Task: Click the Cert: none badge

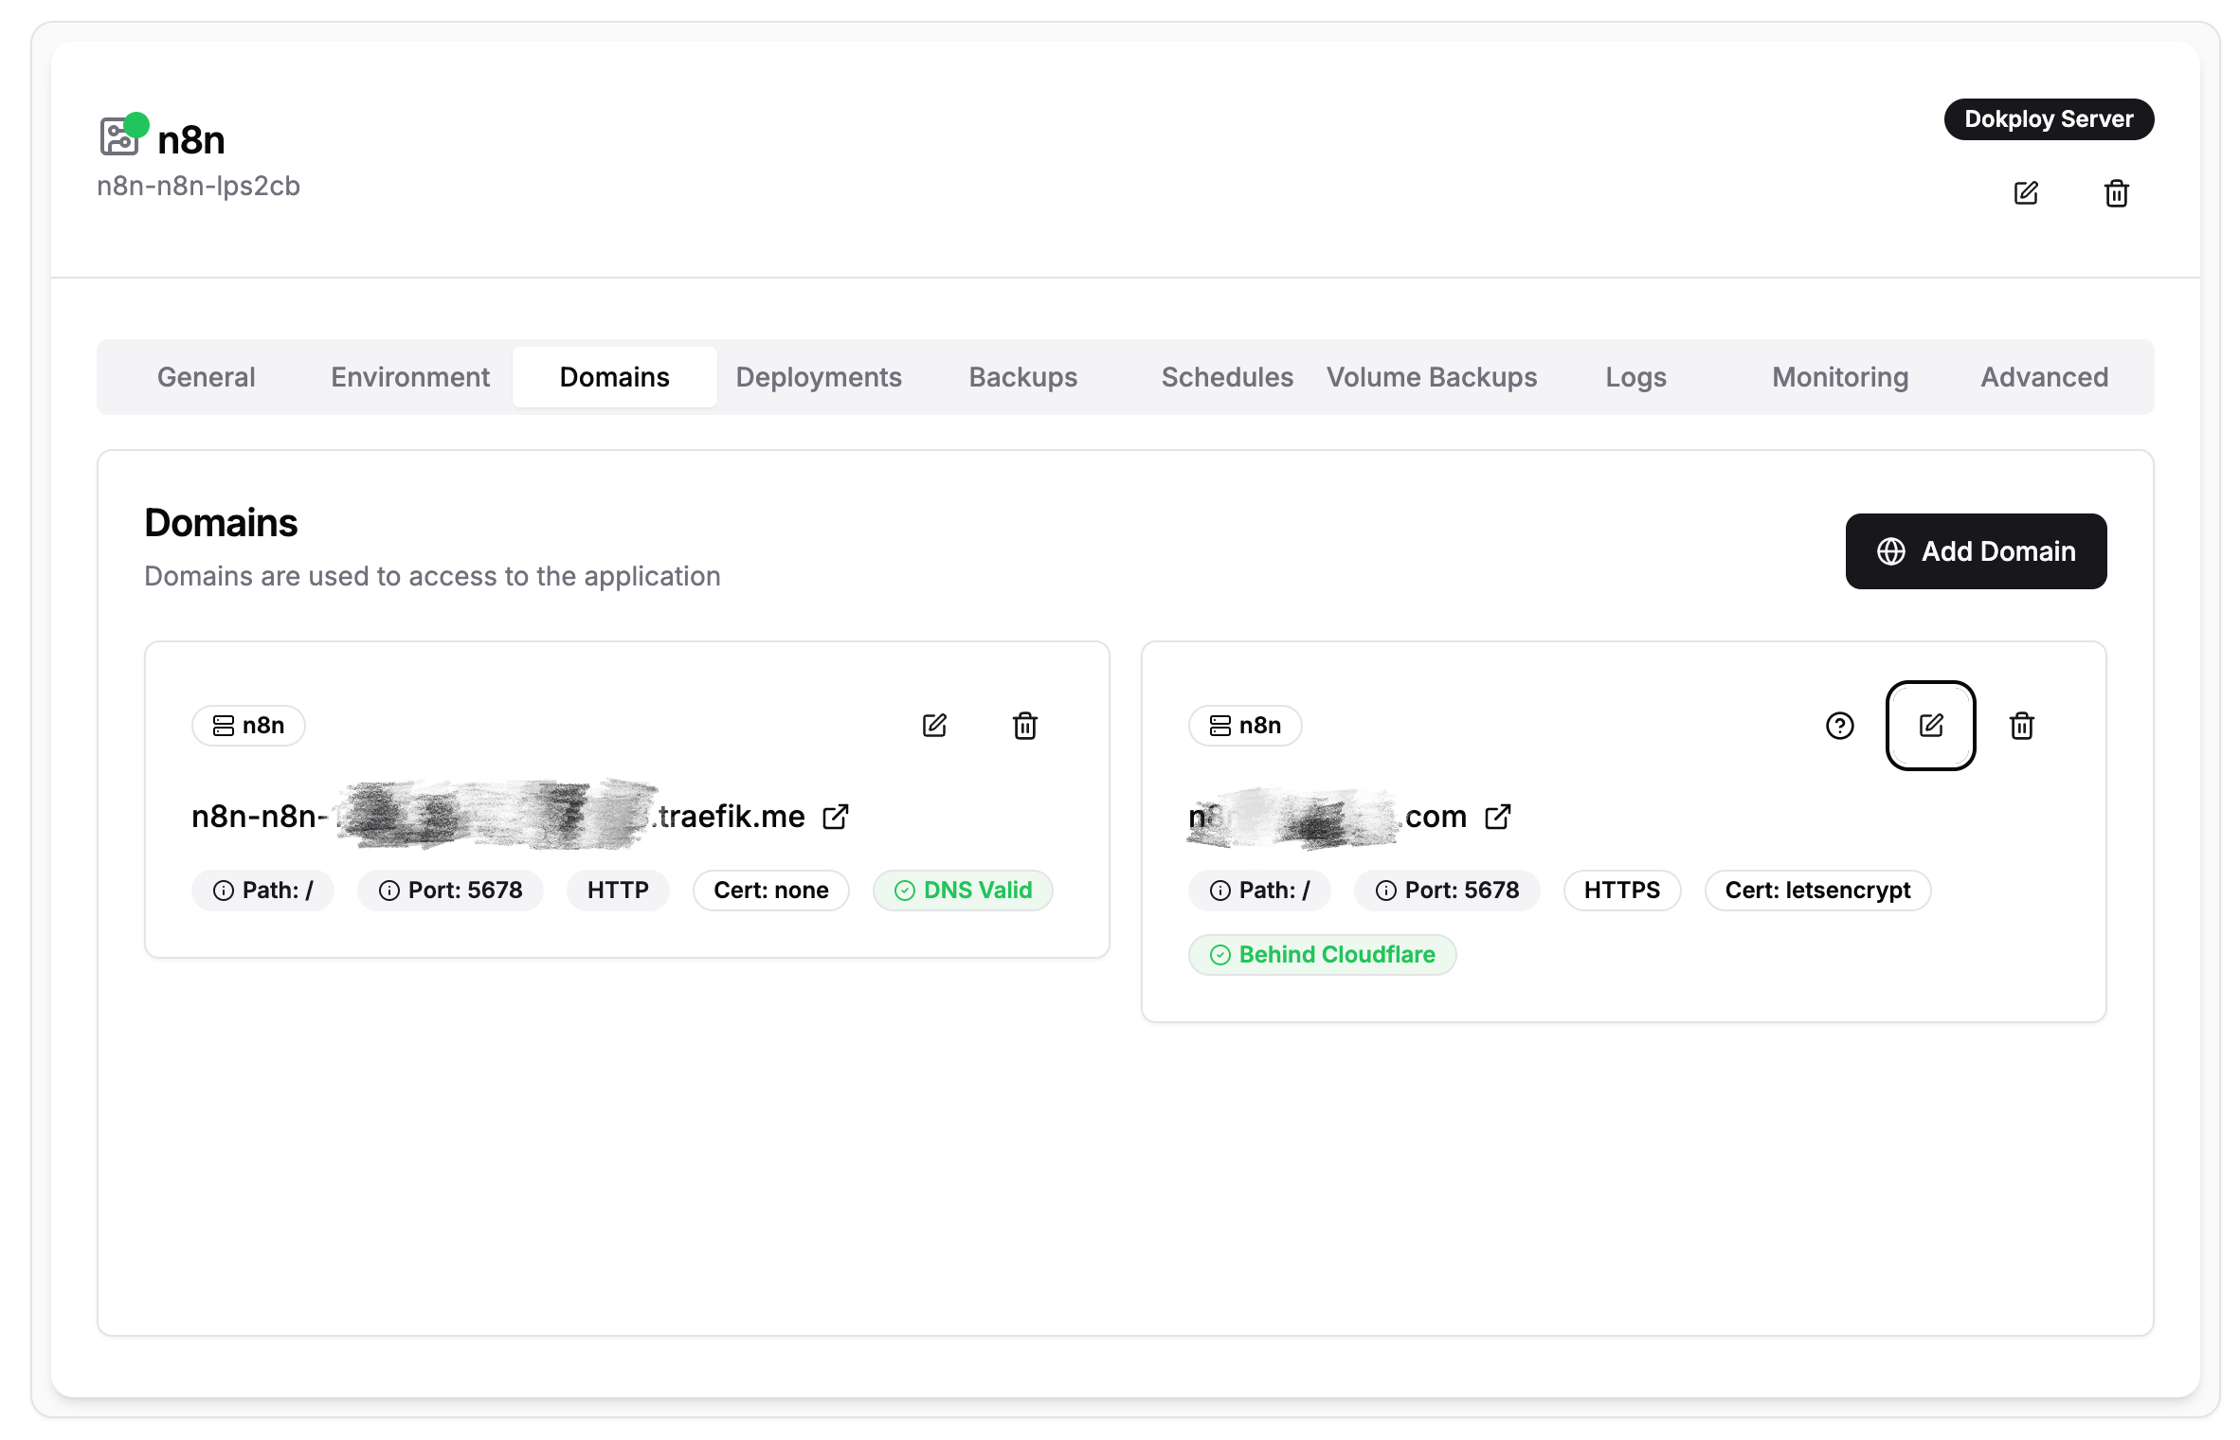Action: (x=771, y=891)
